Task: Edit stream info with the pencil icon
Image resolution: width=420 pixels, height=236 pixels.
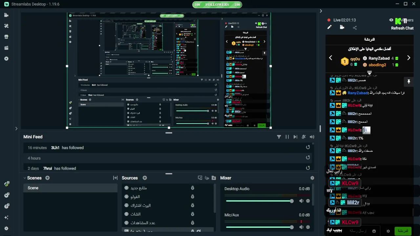Action: pos(329,28)
